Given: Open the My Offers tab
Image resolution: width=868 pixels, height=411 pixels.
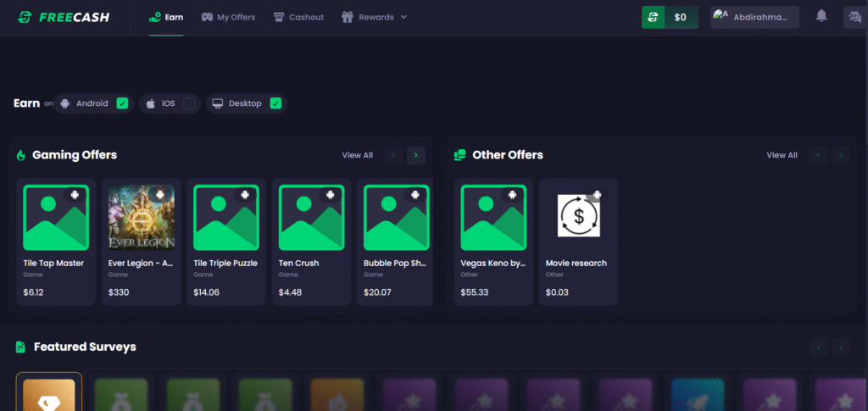Looking at the screenshot, I should [x=228, y=17].
